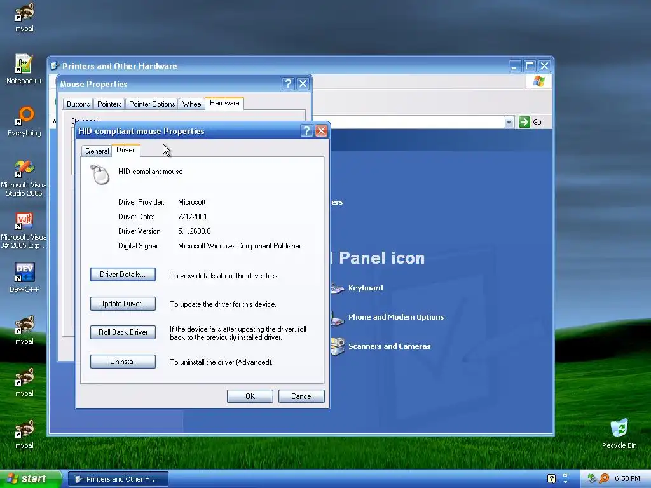Switch to Pointer Options tab

coord(152,104)
